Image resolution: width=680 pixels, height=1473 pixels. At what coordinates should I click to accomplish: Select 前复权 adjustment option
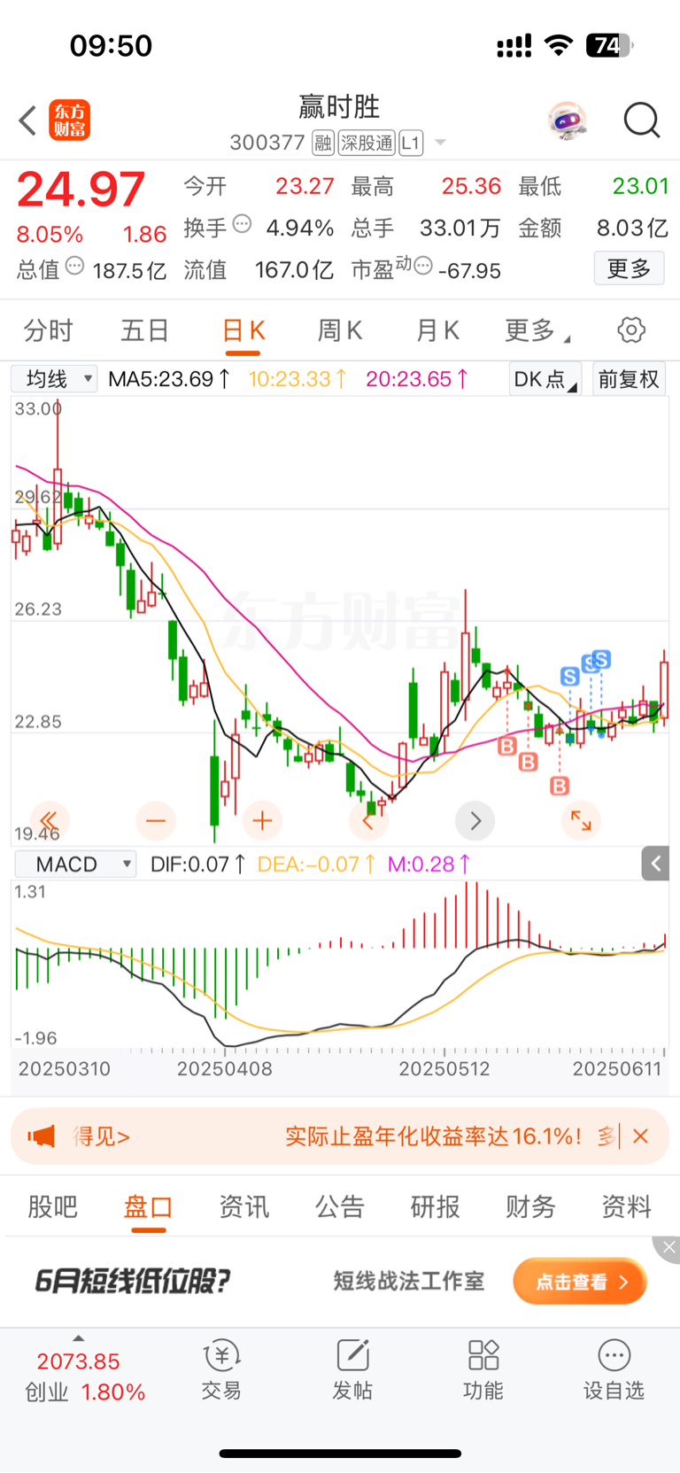(x=629, y=379)
